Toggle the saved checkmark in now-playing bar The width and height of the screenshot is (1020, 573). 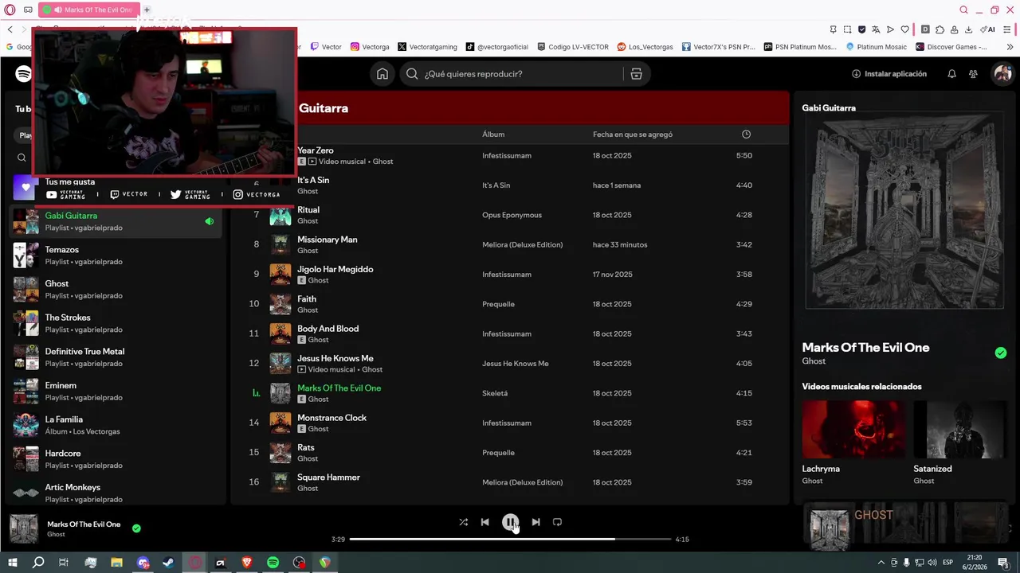[136, 528]
